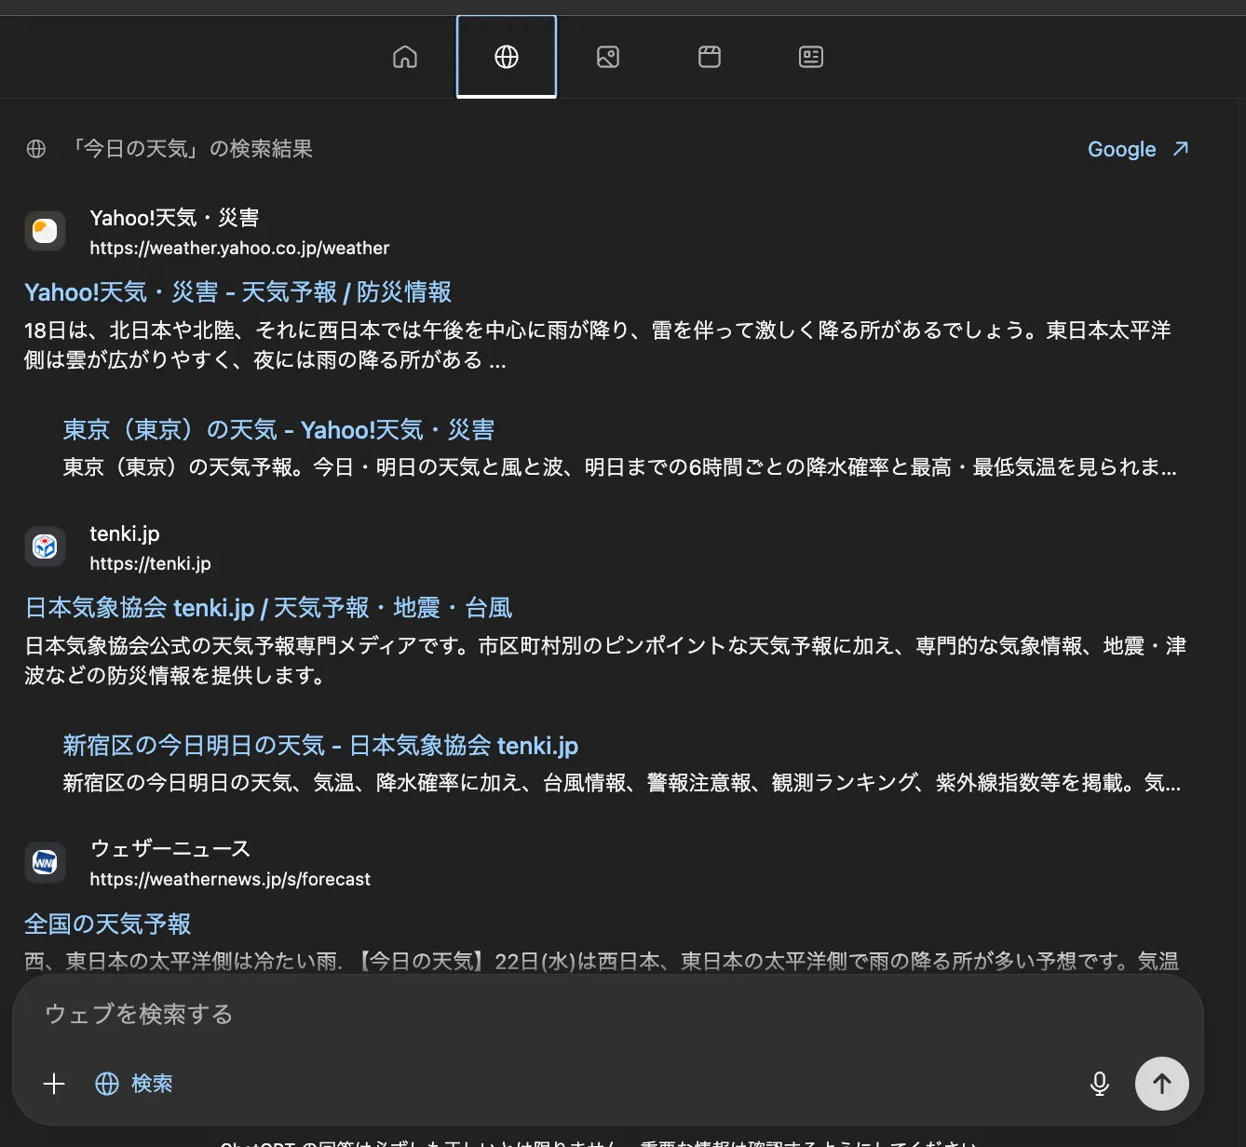Select the globe web search tab
1246x1147 pixels.
507,58
